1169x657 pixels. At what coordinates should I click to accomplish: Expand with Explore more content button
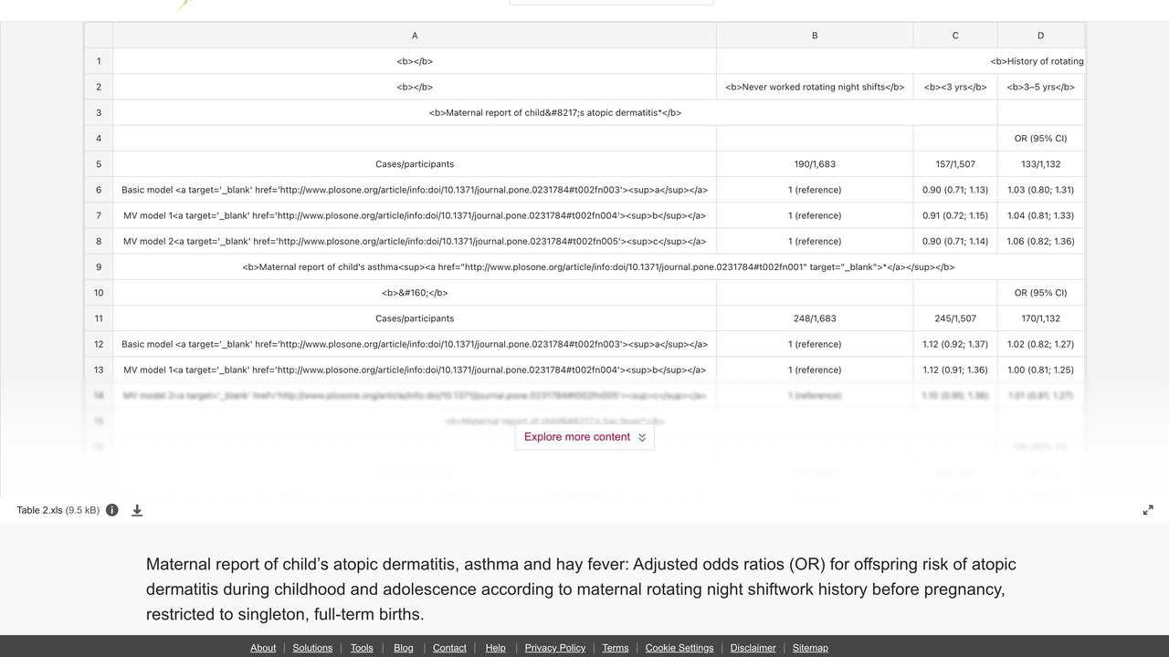pyautogui.click(x=584, y=437)
